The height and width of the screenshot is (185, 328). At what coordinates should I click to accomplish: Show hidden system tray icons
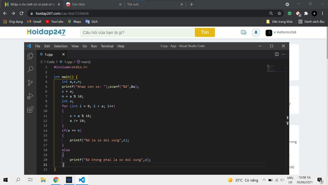click(264, 180)
